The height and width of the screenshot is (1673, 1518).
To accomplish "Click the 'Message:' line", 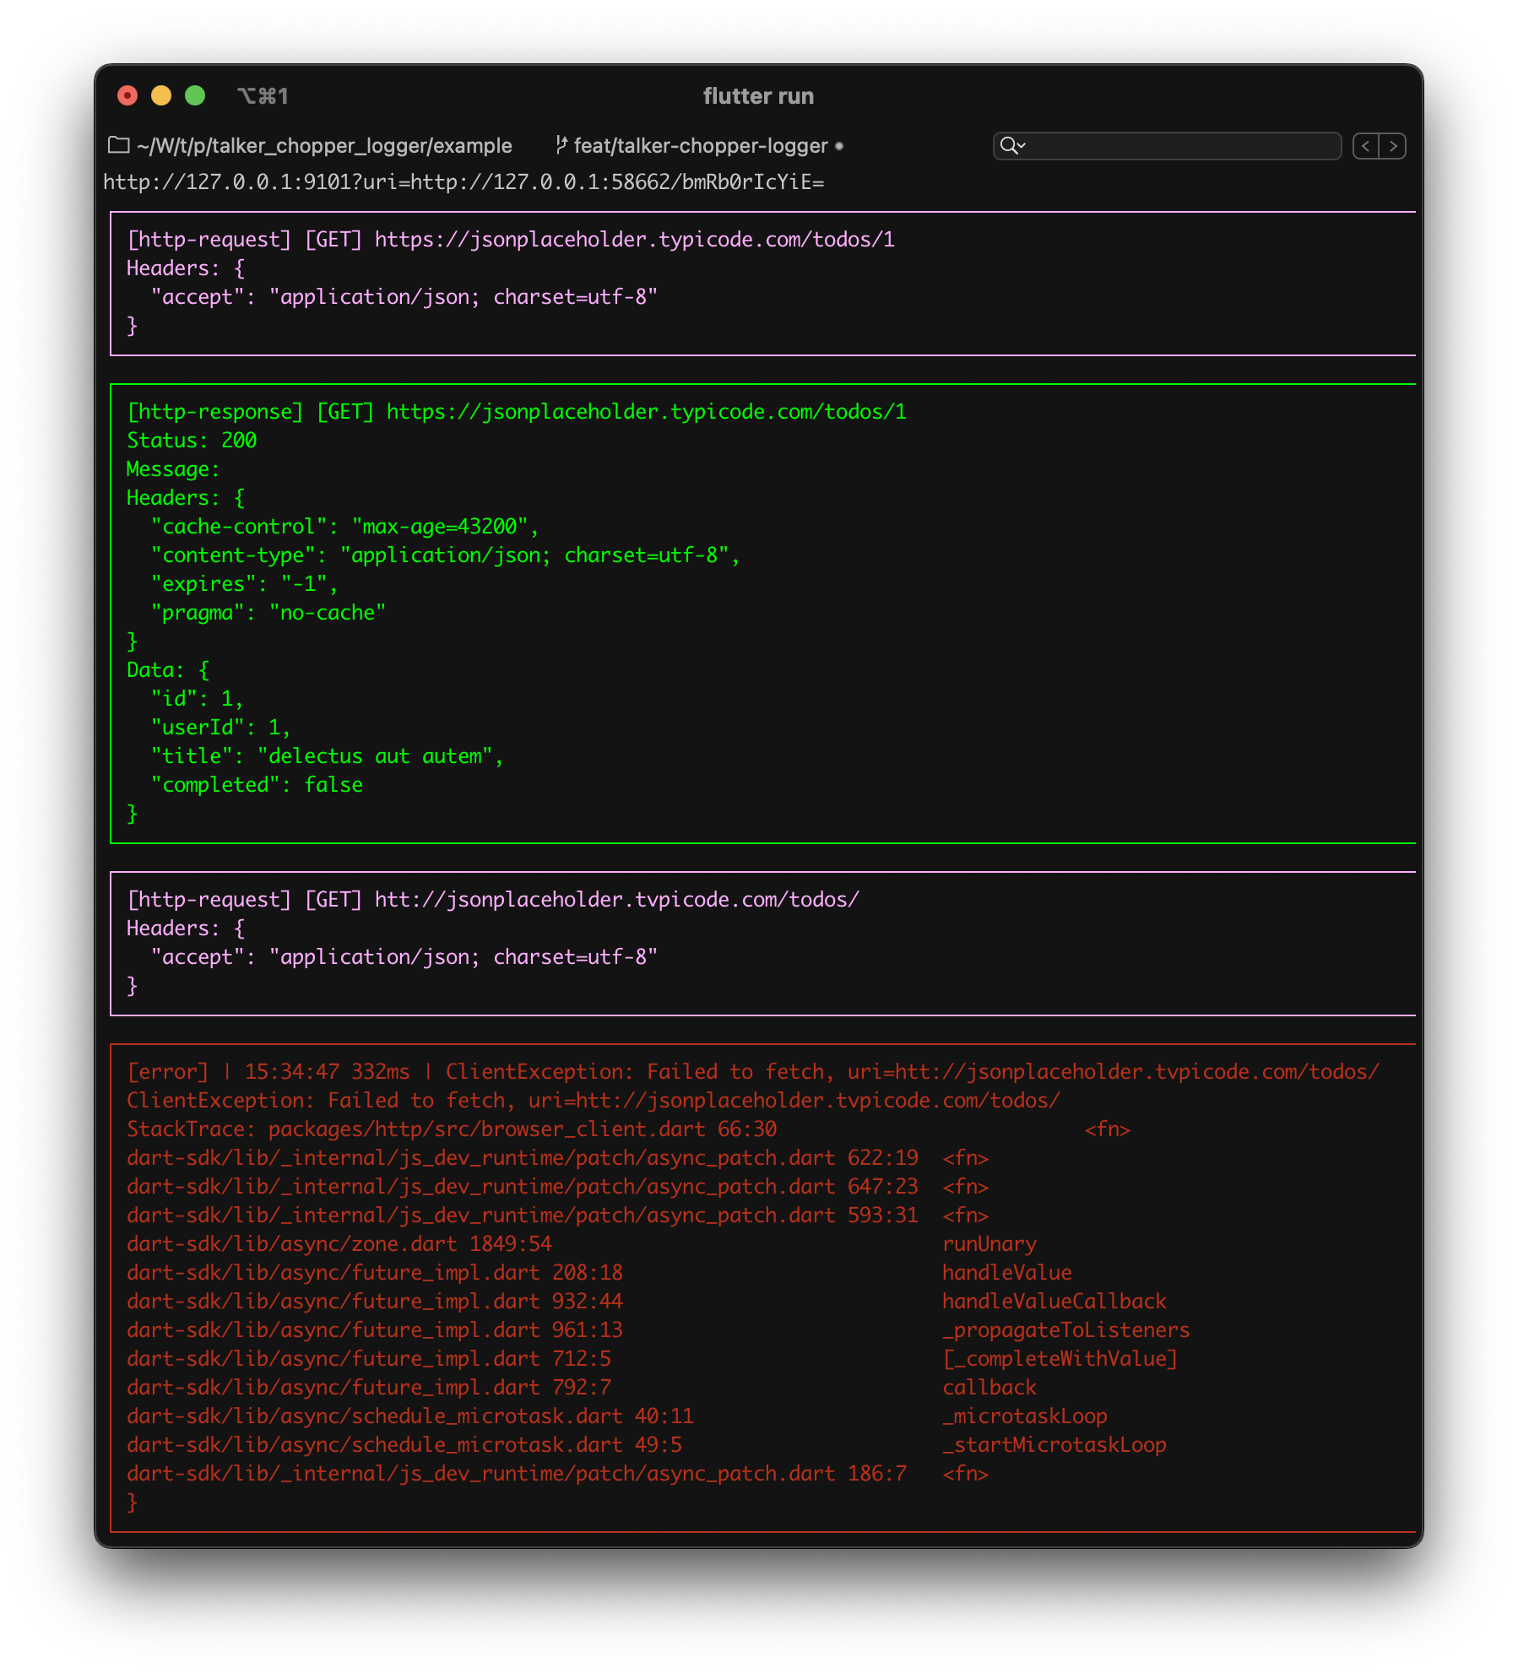I will pyautogui.click(x=173, y=469).
